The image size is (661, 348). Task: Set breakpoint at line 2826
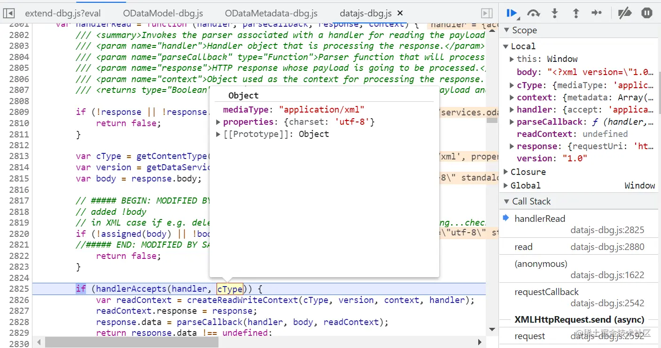click(x=19, y=300)
